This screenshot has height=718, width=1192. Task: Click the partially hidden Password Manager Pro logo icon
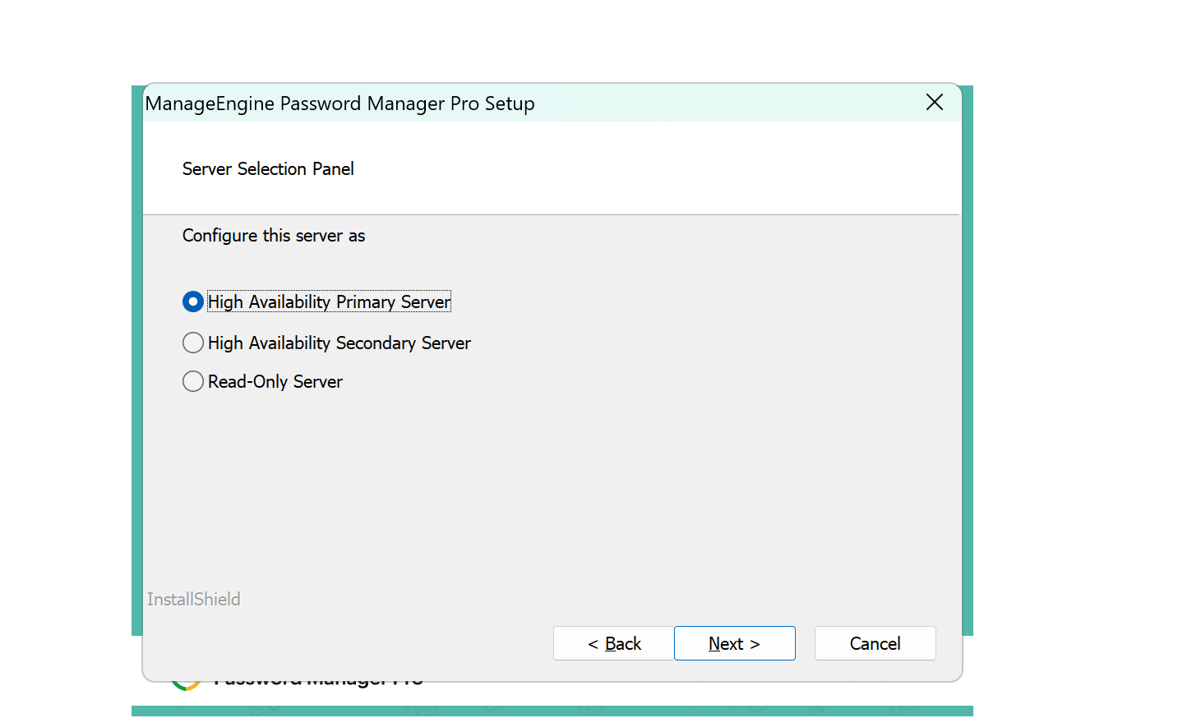(x=187, y=685)
